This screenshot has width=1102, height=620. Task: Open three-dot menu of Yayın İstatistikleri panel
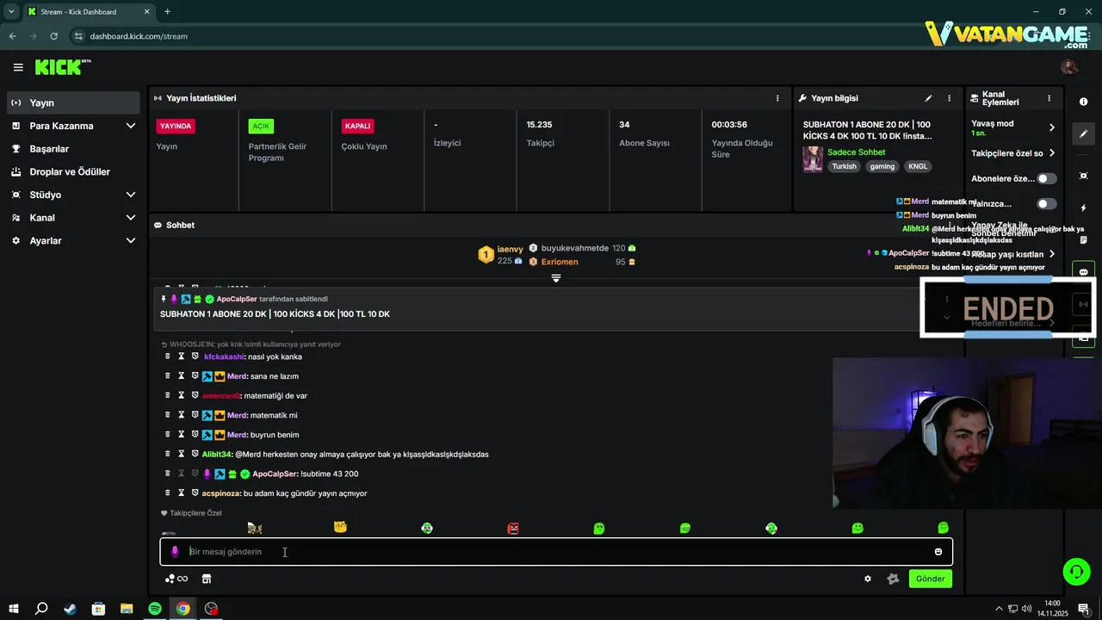pyautogui.click(x=777, y=98)
